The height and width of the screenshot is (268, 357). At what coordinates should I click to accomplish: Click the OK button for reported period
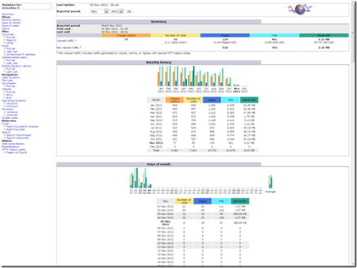tap(129, 12)
